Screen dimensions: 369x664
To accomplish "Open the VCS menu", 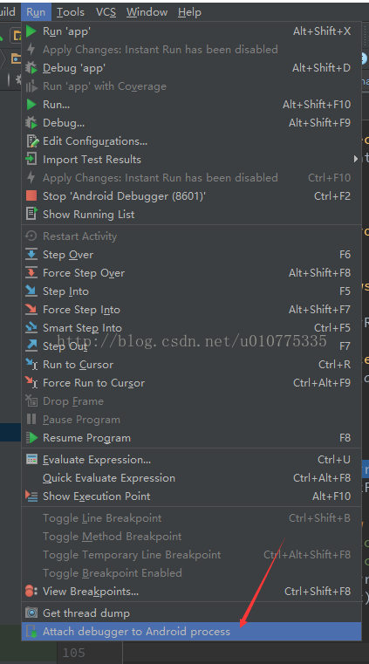I will tap(106, 12).
